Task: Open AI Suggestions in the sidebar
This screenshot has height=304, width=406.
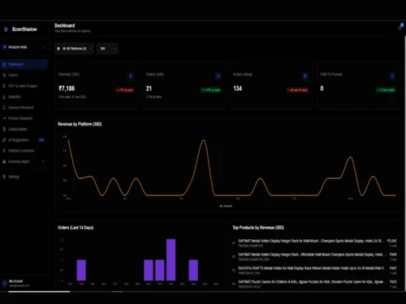Action: coord(24,140)
